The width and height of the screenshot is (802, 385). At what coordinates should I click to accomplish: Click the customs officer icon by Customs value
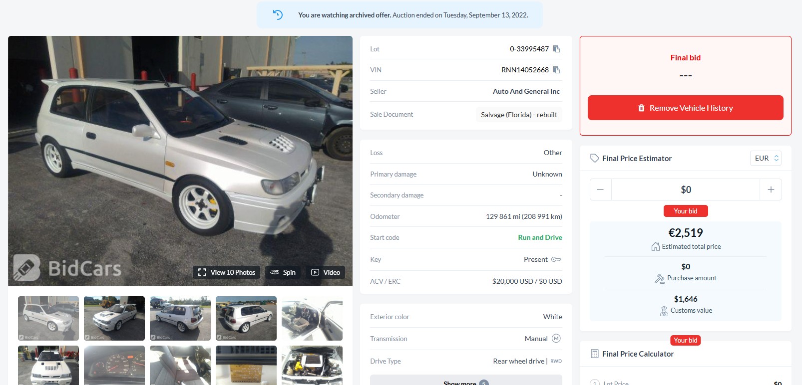pos(664,311)
